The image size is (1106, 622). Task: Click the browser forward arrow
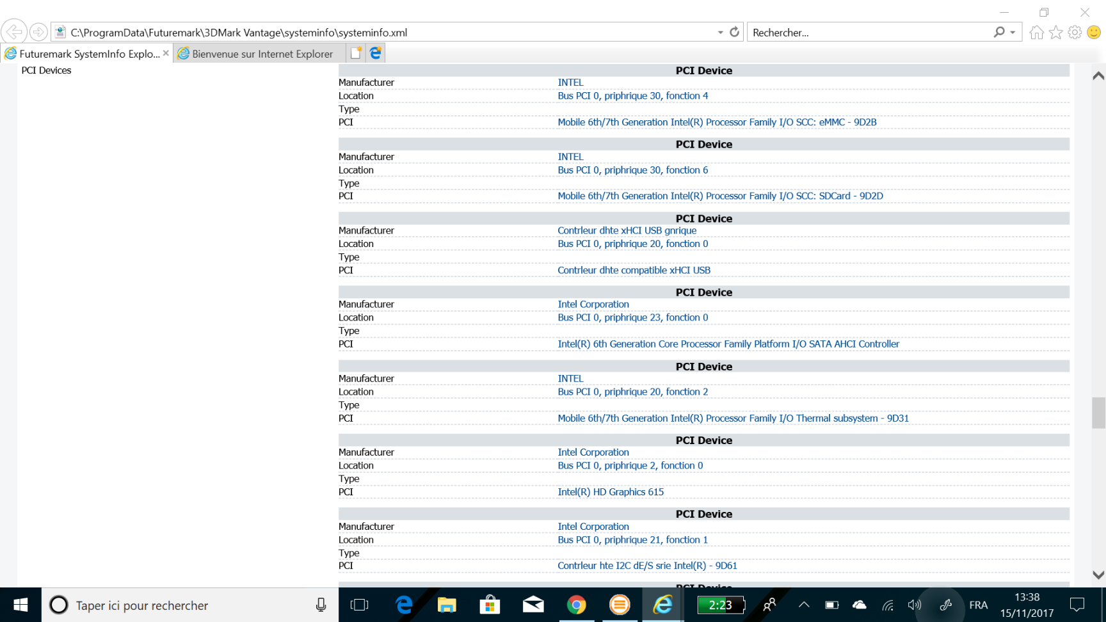pyautogui.click(x=38, y=31)
